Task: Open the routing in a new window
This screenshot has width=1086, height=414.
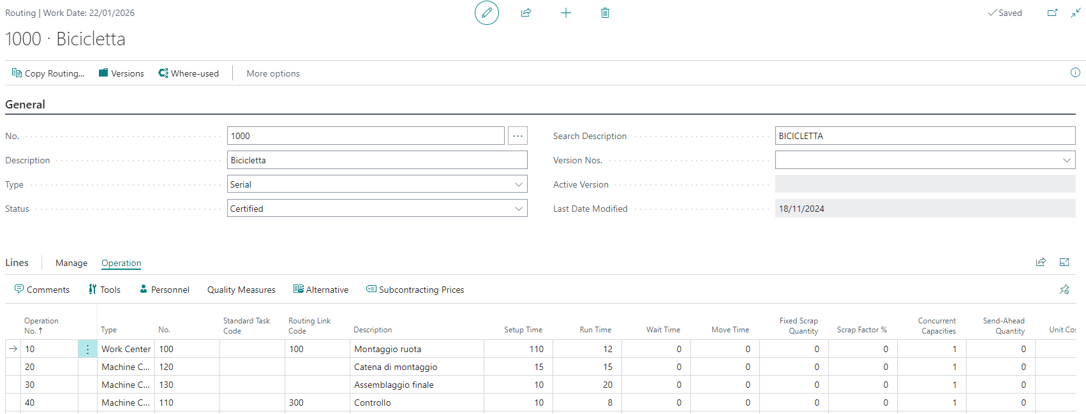Action: pyautogui.click(x=1052, y=13)
